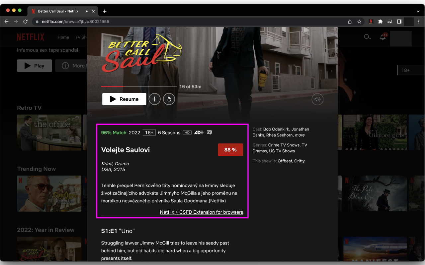Open Home in Netflix navigation

click(x=63, y=37)
